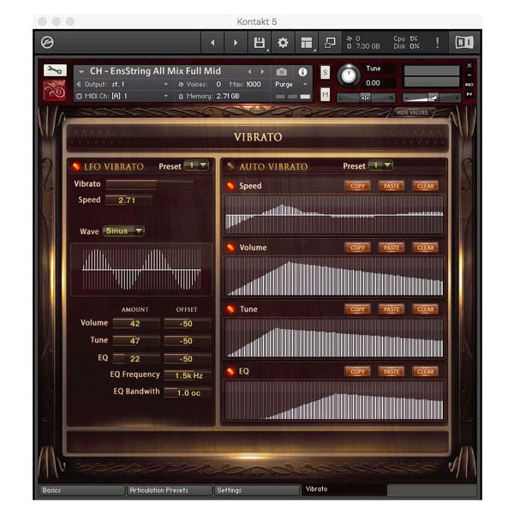Open the LFO Vibrato Preset dropdown

(196, 165)
